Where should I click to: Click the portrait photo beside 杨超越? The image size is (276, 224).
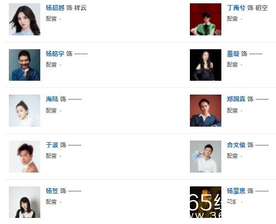point(24,19)
